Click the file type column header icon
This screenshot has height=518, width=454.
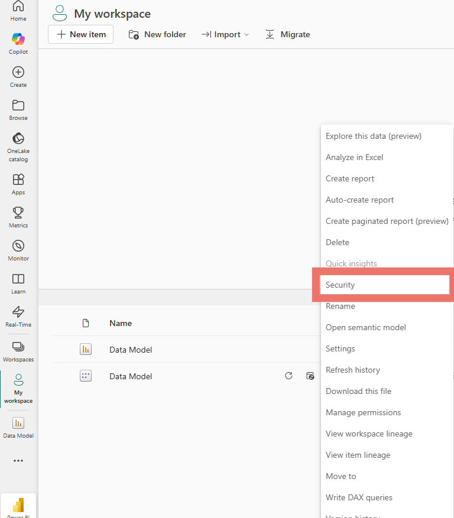86,323
